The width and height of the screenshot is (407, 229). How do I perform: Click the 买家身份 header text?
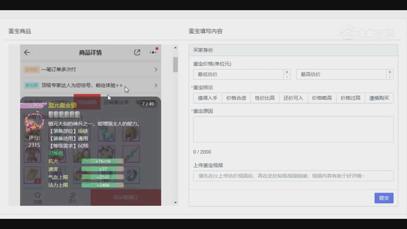coord(203,50)
